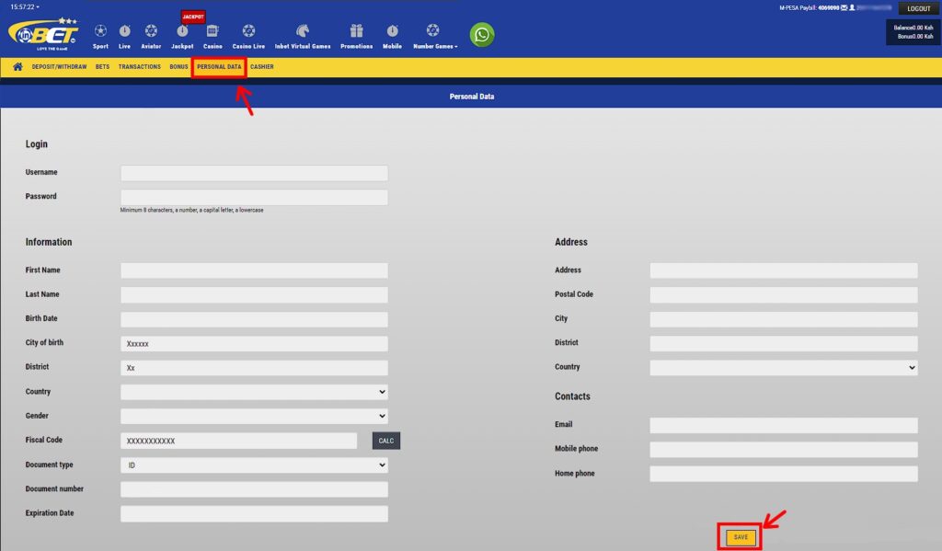Open the Sport section icon

point(100,30)
